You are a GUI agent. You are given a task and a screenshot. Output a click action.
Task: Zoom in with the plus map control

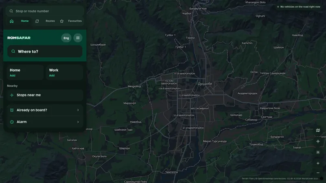[318, 163]
